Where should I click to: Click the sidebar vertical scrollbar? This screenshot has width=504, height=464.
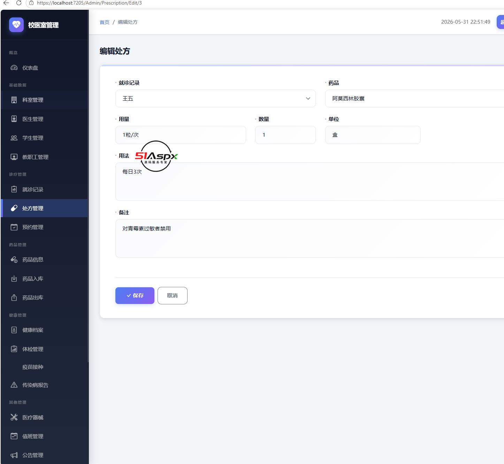click(x=88, y=187)
